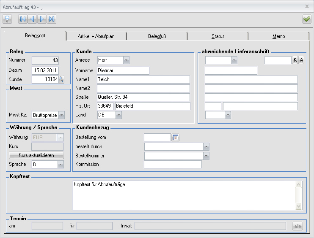Expand Anrede dropdown in abweichende Lieferanschrift
This screenshot has width=314, height=238.
click(x=234, y=60)
